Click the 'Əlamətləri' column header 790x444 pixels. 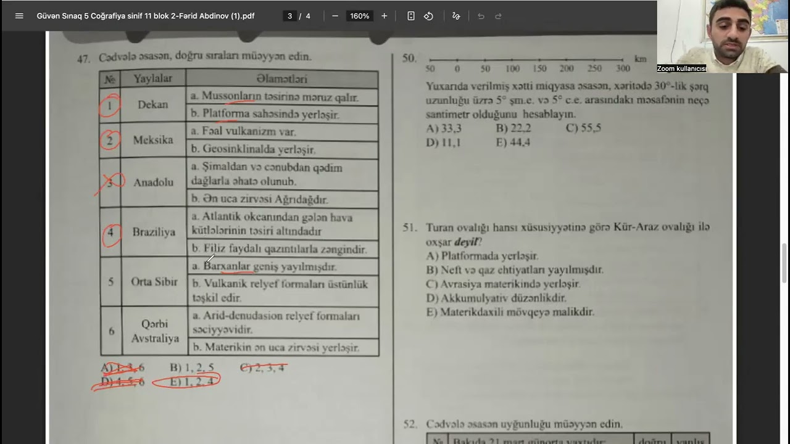tap(282, 79)
